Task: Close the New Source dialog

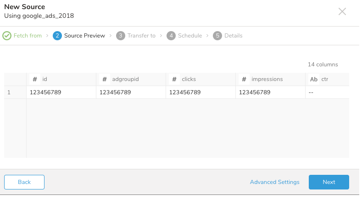Action: [x=342, y=12]
